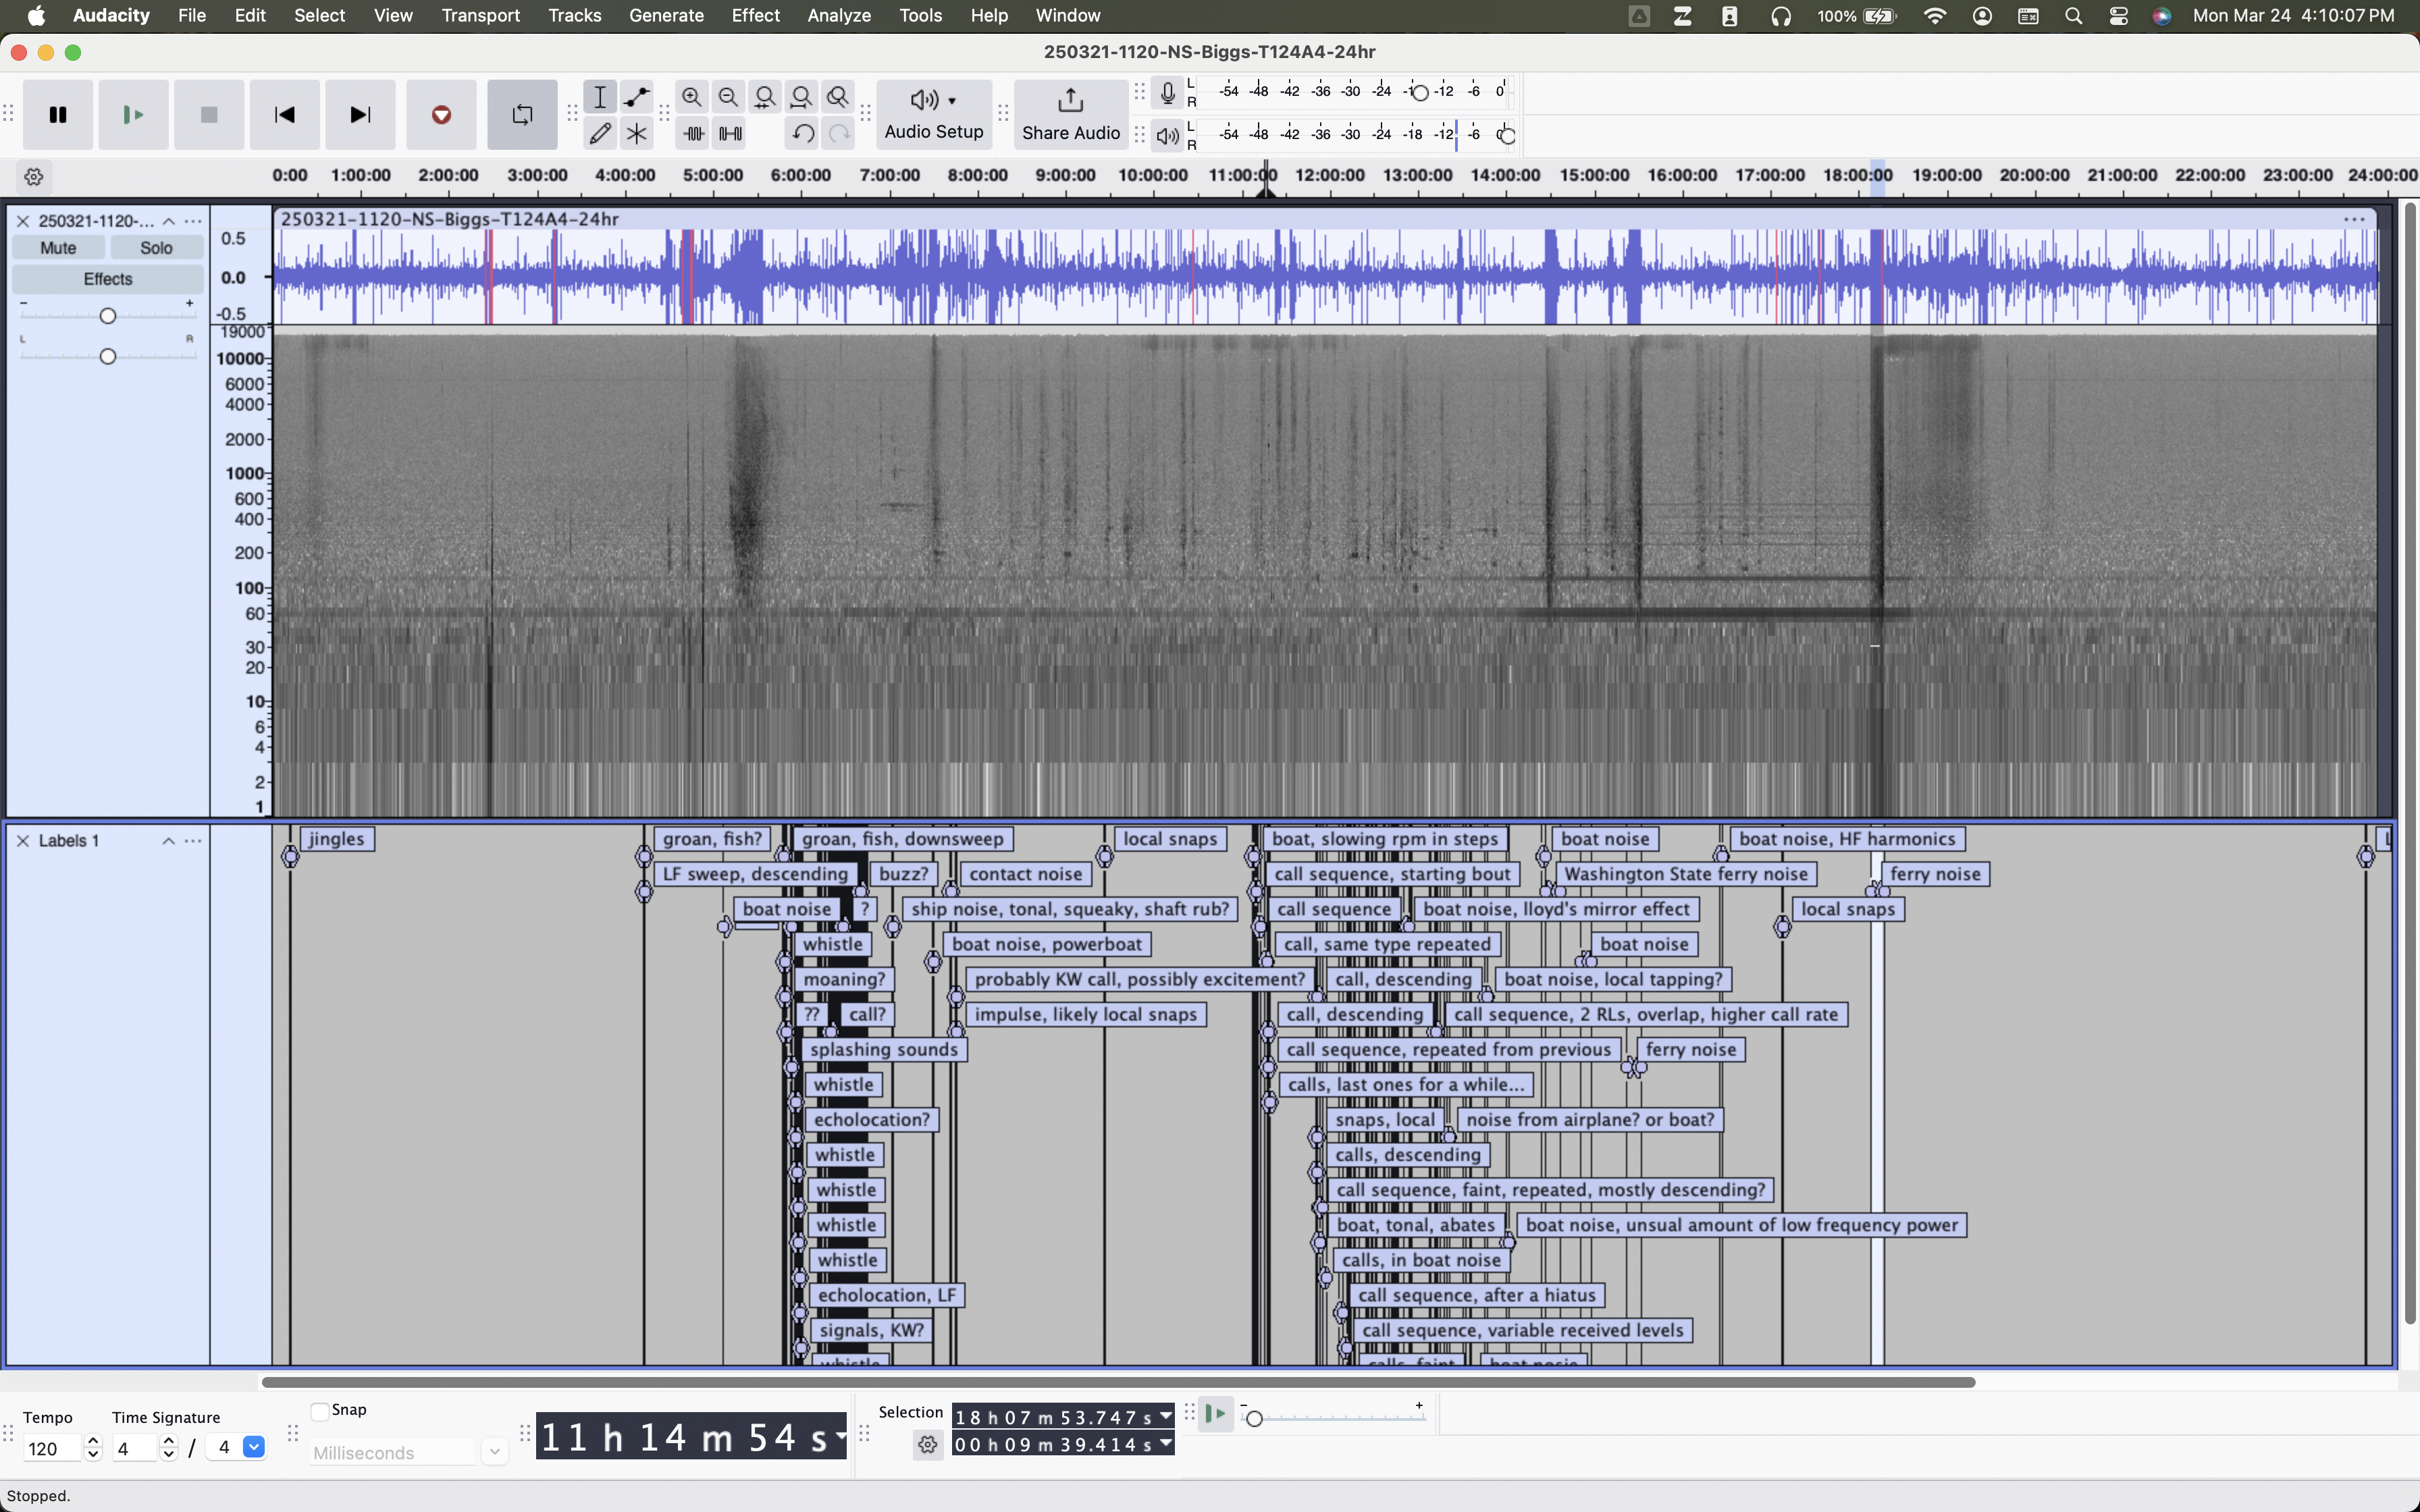Click the 'jingles' label in Labels track
The width and height of the screenshot is (2420, 1512).
click(337, 839)
